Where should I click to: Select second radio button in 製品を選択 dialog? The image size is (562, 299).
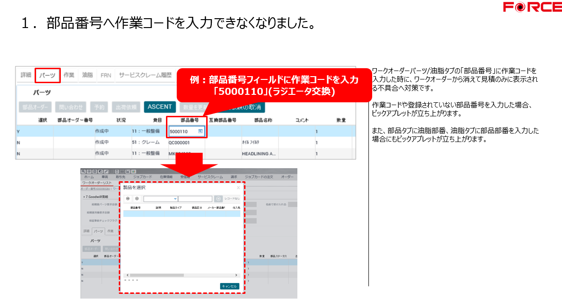[x=136, y=199]
